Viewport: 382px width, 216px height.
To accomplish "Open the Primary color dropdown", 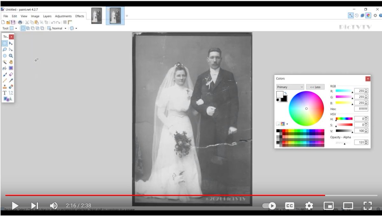I will (290, 87).
